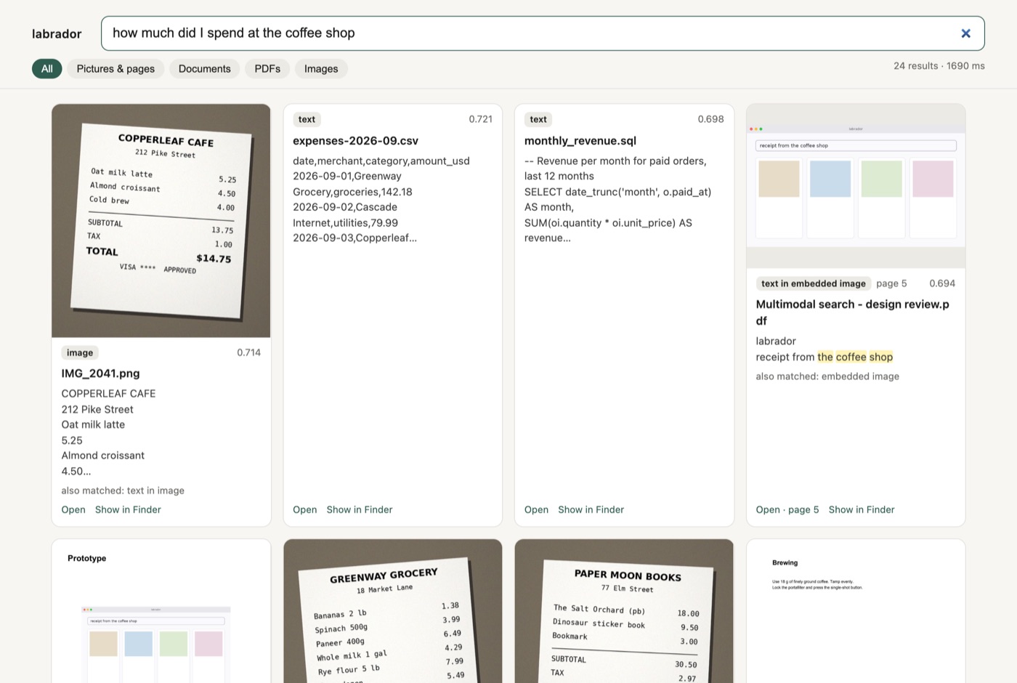Clear the search query with the X icon
This screenshot has width=1017, height=683.
point(965,33)
